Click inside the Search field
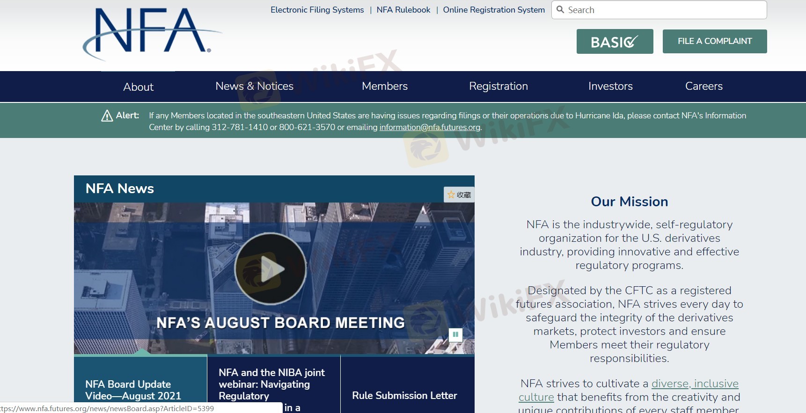Image resolution: width=806 pixels, height=413 pixels. [x=665, y=10]
